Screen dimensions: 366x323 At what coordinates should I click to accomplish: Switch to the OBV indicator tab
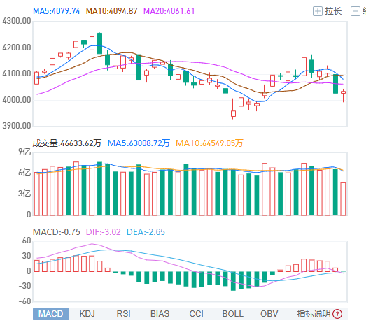pos(269,314)
